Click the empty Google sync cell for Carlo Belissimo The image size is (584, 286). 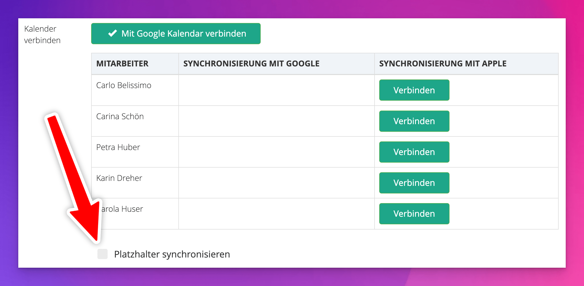276,90
